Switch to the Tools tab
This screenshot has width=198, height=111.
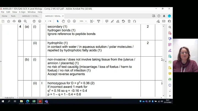tap(13, 16)
